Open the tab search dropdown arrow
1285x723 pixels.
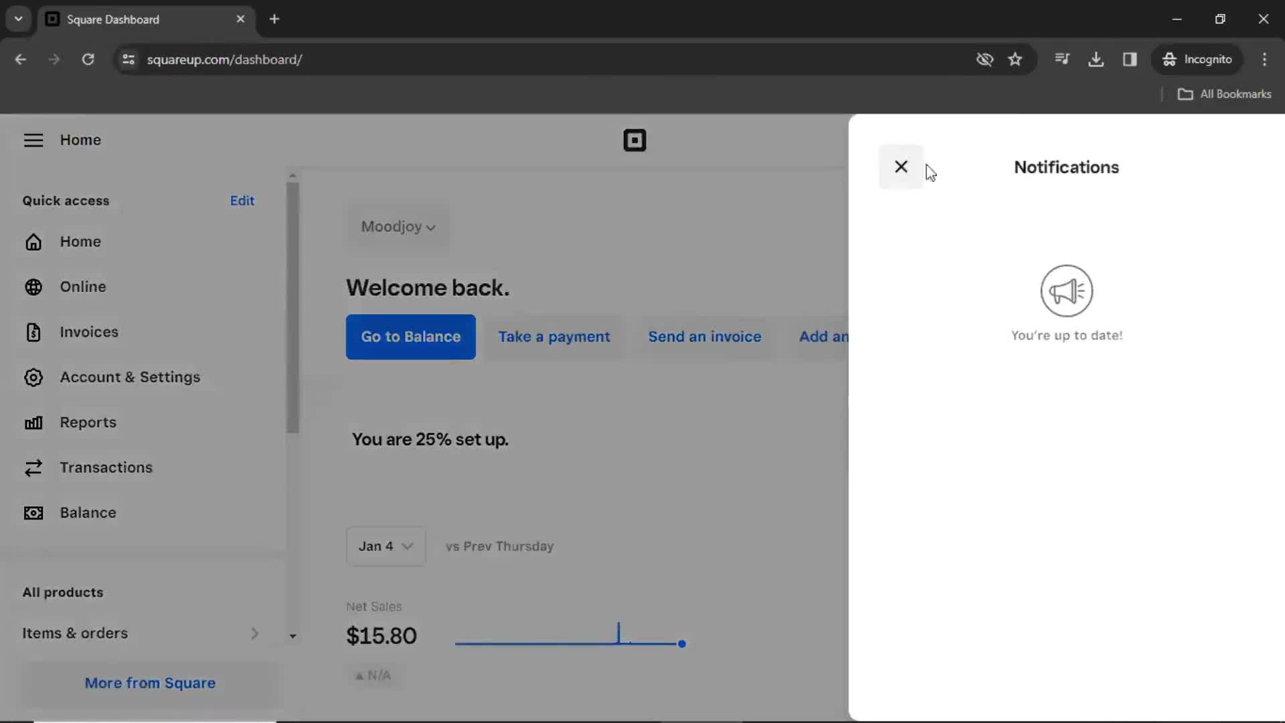click(19, 19)
